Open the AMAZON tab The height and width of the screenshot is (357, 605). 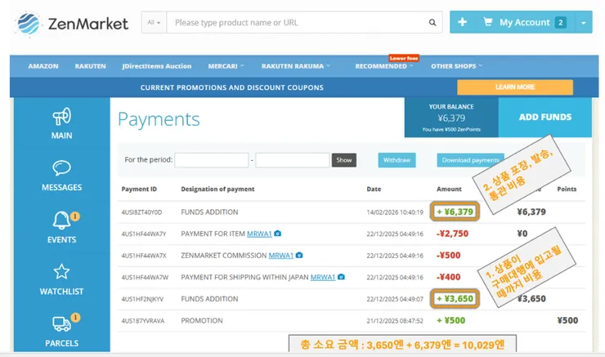click(43, 66)
